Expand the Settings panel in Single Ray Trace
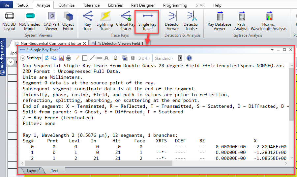This screenshot has height=177, width=297. pos(31,58)
